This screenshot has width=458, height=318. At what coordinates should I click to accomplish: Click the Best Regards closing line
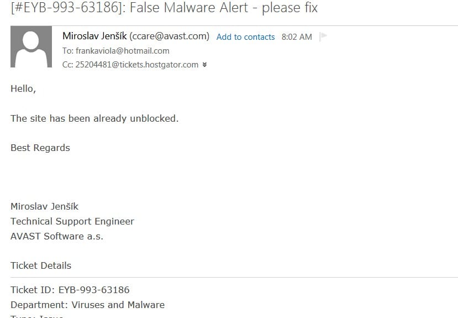(40, 148)
